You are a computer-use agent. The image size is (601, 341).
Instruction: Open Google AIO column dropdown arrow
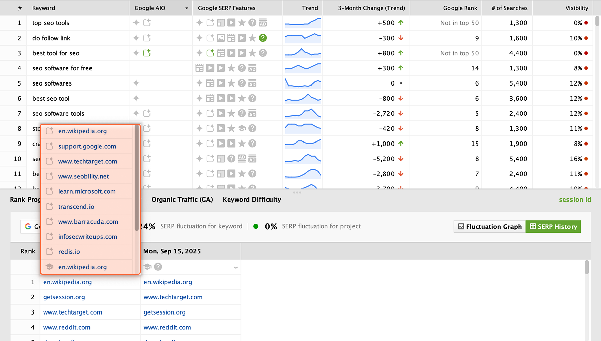tap(187, 8)
